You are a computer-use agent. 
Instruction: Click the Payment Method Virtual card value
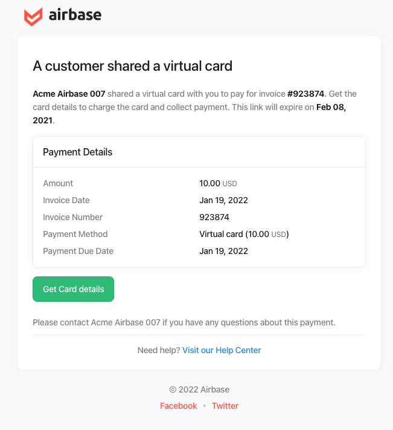click(x=244, y=234)
